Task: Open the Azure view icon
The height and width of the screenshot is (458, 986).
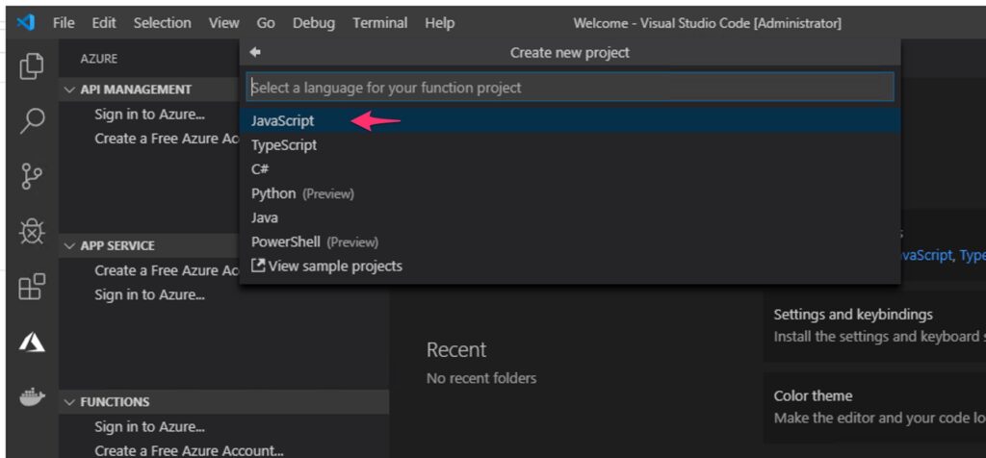Action: click(32, 342)
